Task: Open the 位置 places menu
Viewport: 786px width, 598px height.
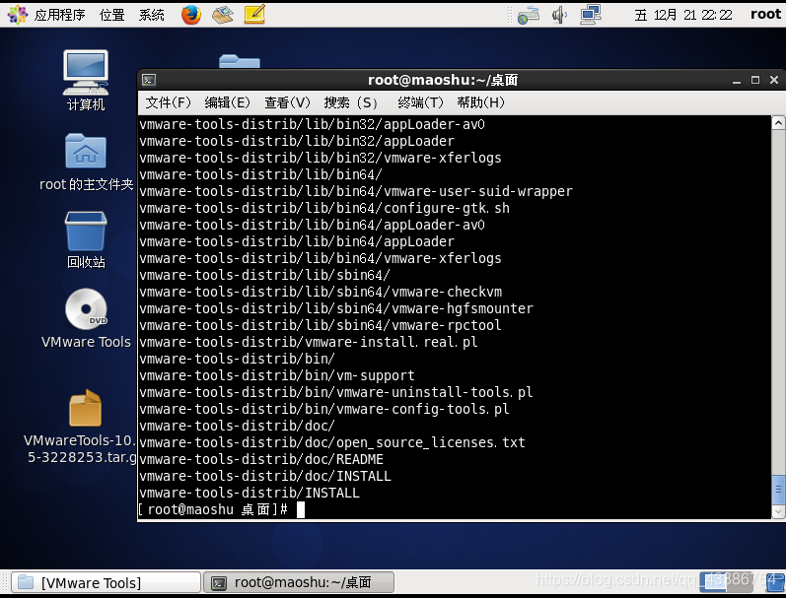Action: [111, 15]
